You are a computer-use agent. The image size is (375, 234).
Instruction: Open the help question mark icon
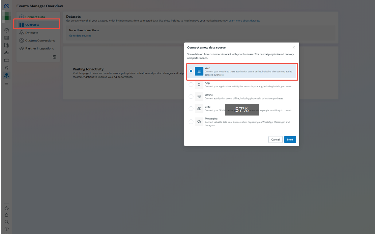tap(7, 228)
